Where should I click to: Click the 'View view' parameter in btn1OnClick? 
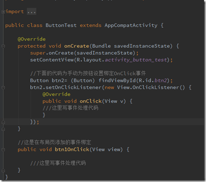pyautogui.click(x=106, y=149)
